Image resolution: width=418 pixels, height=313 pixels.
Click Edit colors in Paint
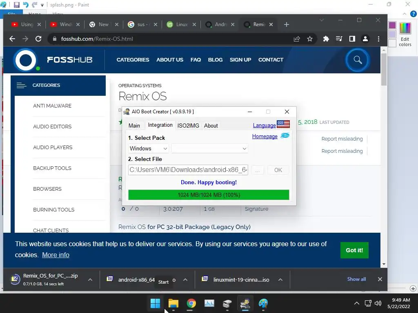405,35
